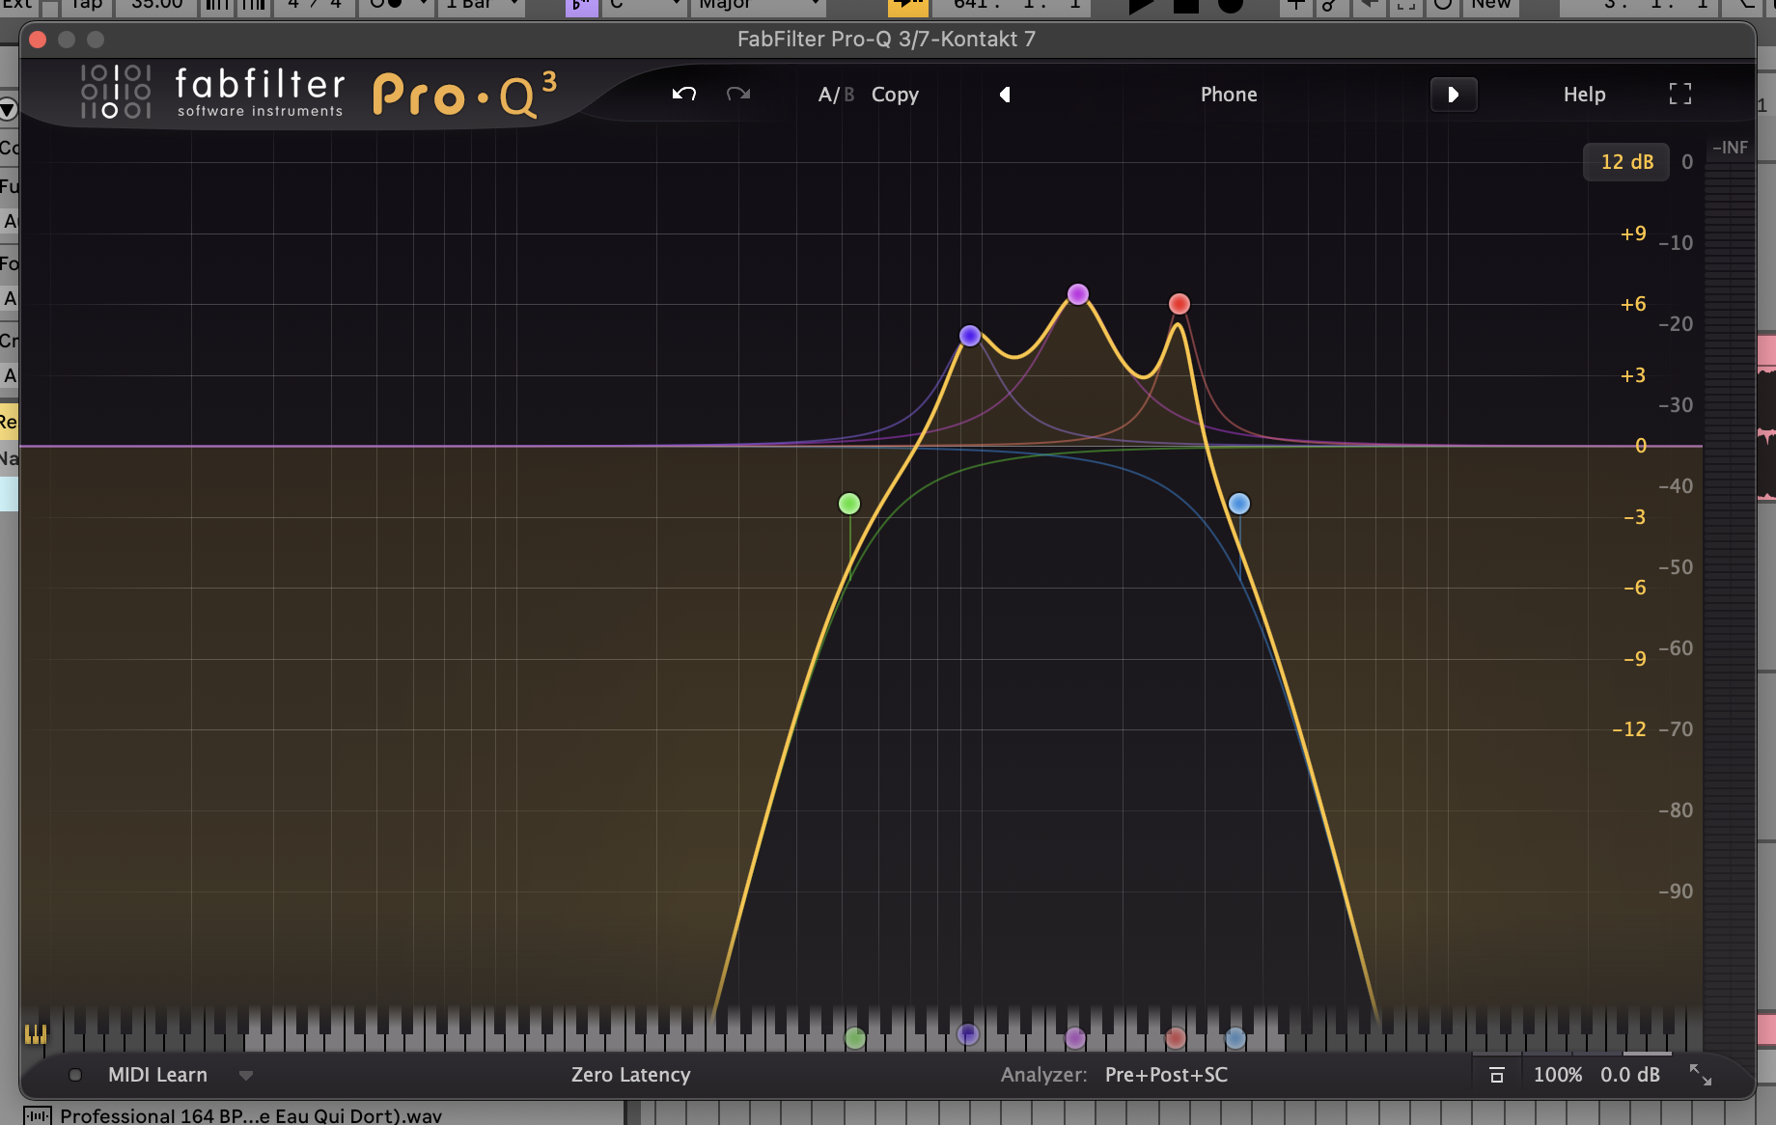Toggle the piano display icon
The image size is (1776, 1125).
point(36,1034)
